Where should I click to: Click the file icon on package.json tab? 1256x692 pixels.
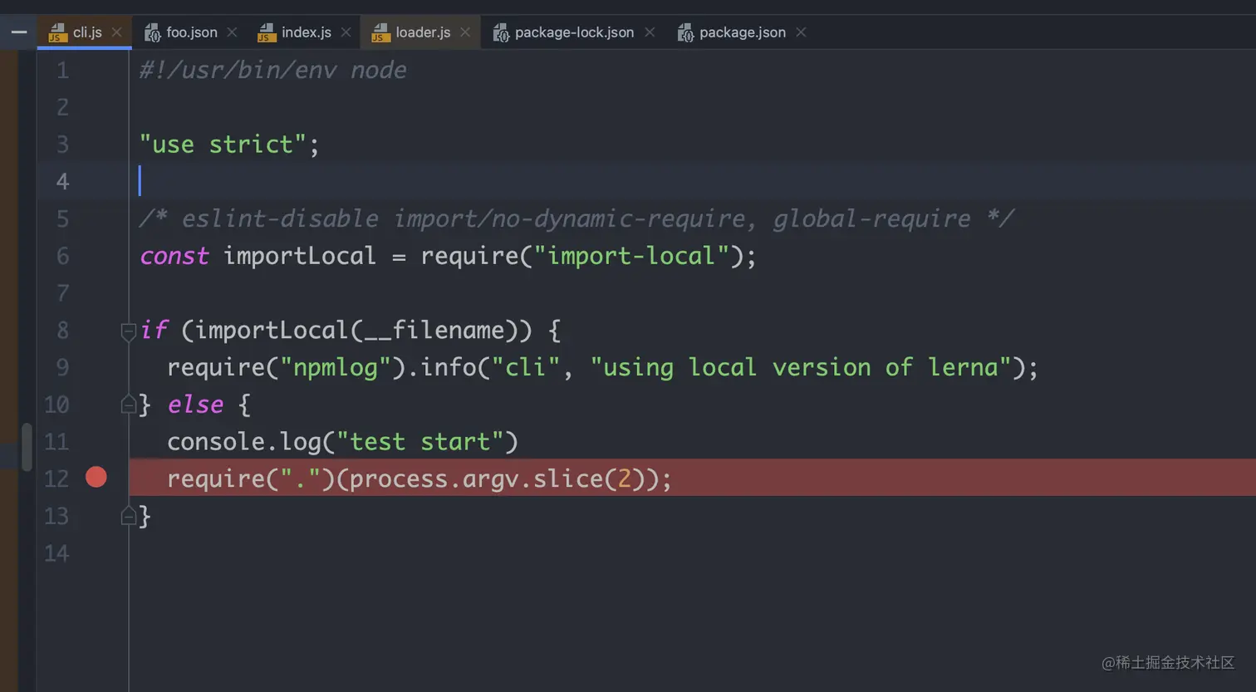click(684, 32)
